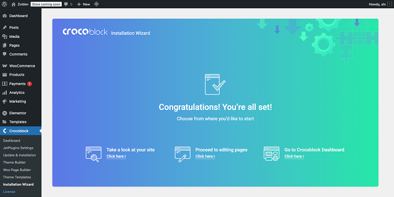Click the Payments notification badge

[30, 83]
